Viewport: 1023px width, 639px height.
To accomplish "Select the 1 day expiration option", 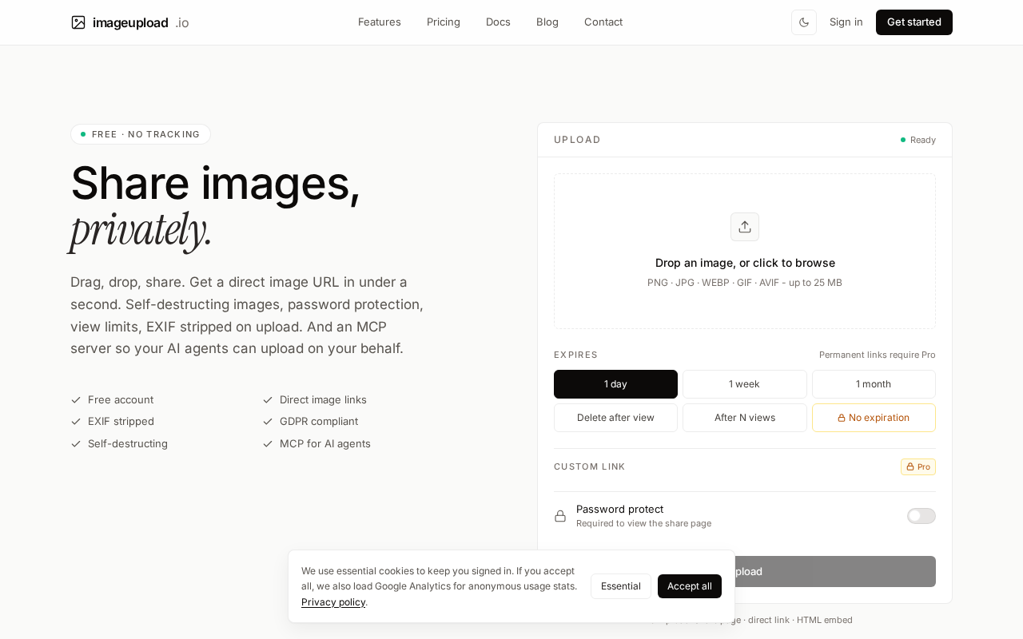I will [x=615, y=384].
